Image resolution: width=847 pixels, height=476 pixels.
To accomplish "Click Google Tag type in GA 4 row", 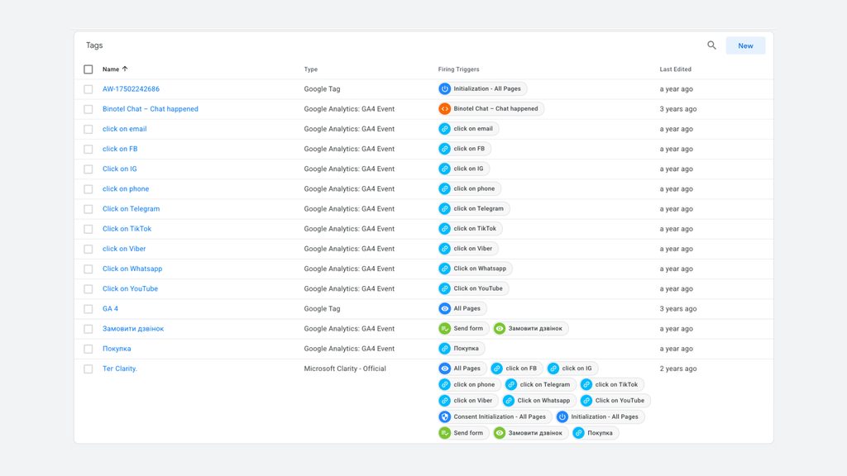I will pyautogui.click(x=322, y=309).
